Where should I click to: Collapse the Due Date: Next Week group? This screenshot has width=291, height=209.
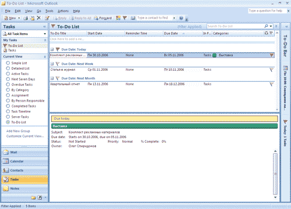(x=52, y=64)
